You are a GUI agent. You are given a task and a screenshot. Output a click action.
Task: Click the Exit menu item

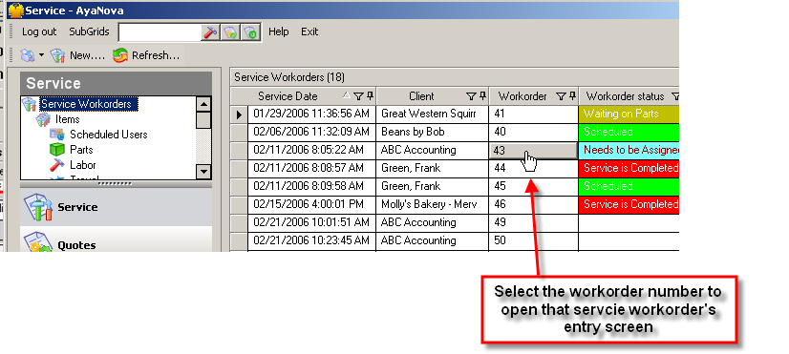click(309, 31)
